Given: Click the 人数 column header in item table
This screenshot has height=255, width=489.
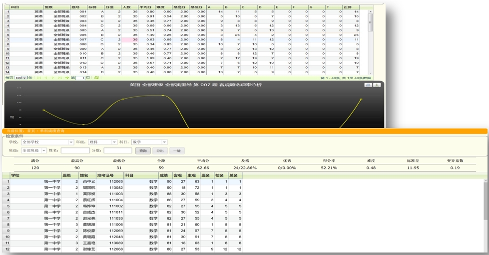Looking at the screenshot, I should point(130,7).
